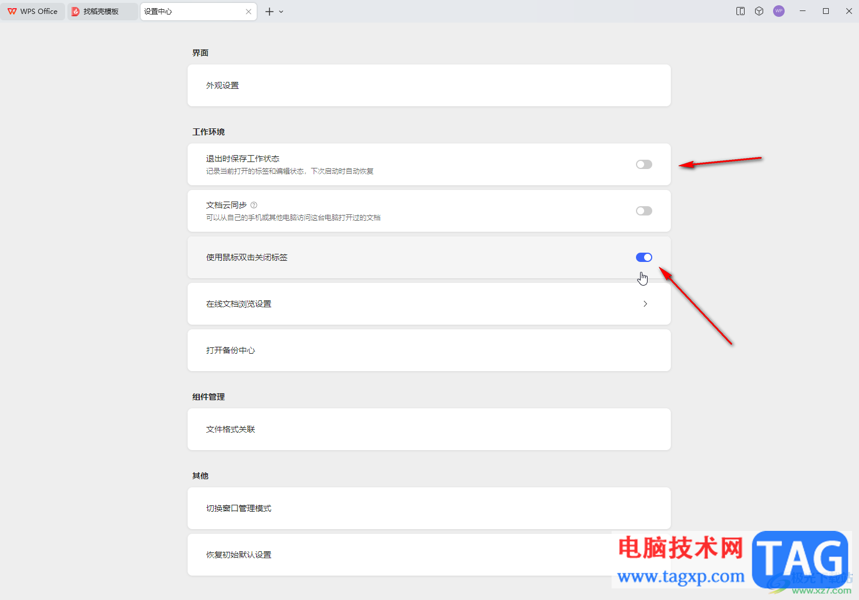
Task: Click the 使用鼠标双击关闭标签 label
Action: [247, 257]
